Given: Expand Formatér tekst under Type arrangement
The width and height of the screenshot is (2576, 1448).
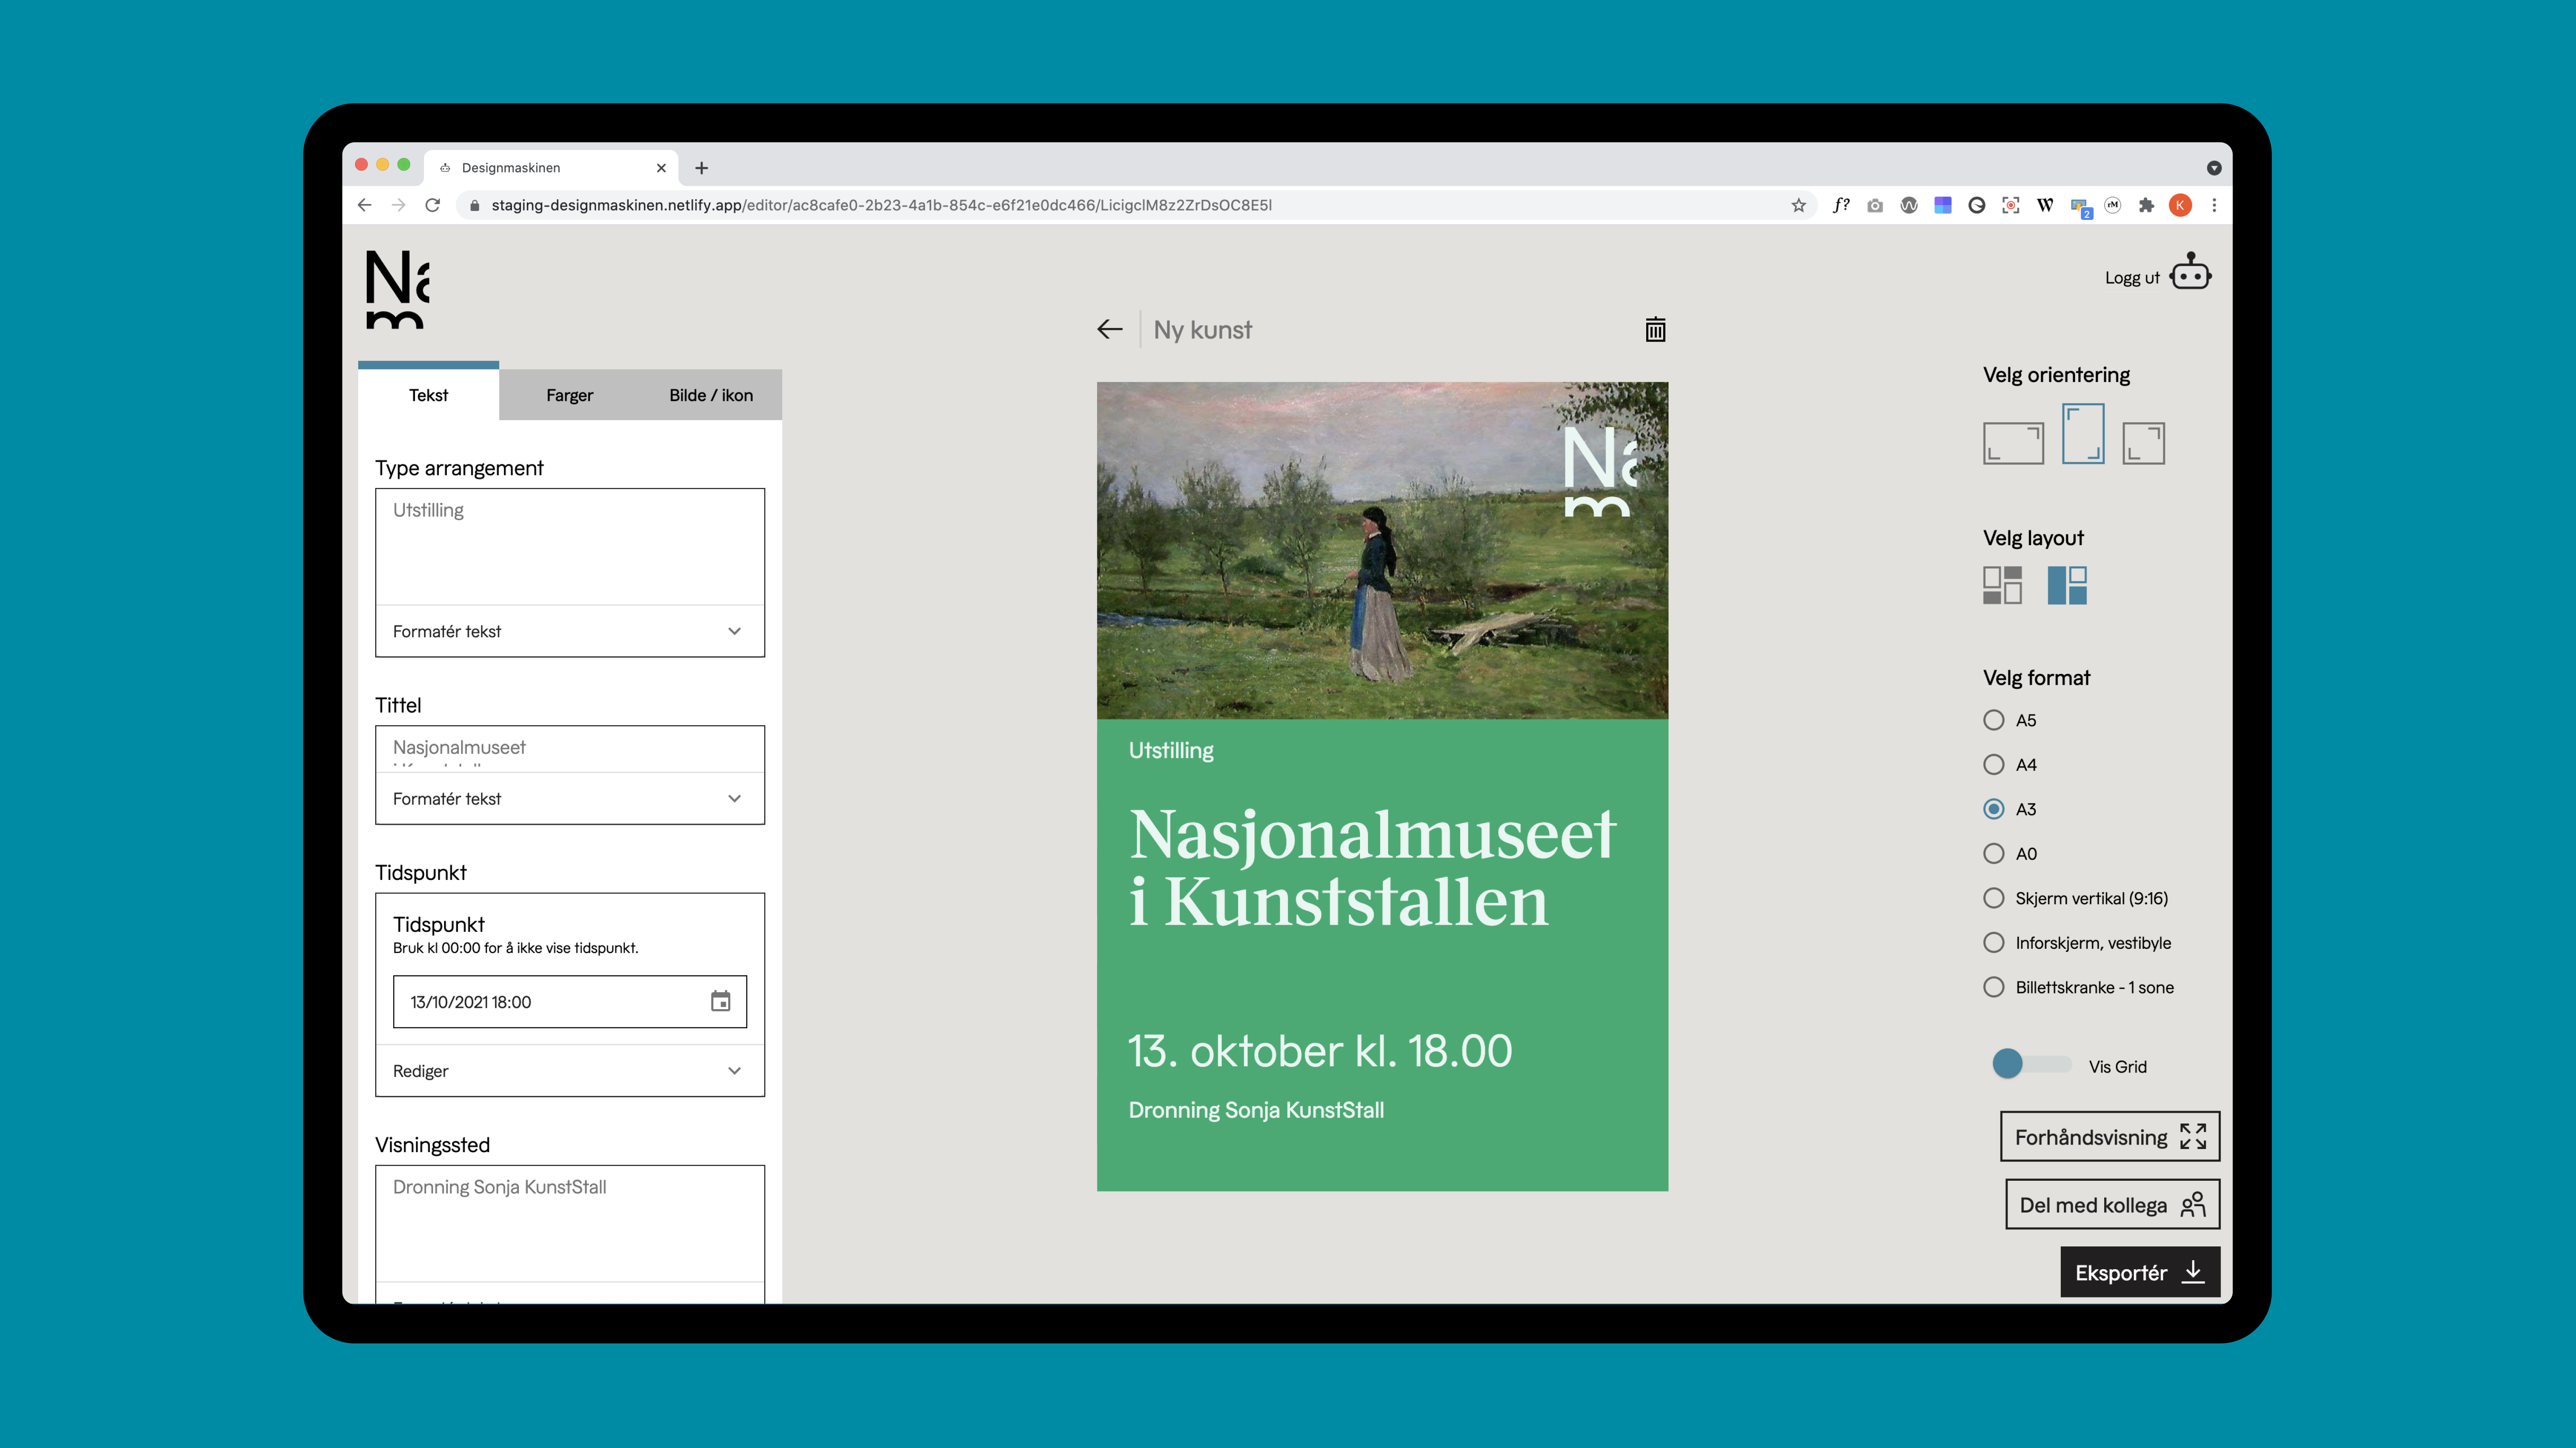Looking at the screenshot, I should point(570,631).
